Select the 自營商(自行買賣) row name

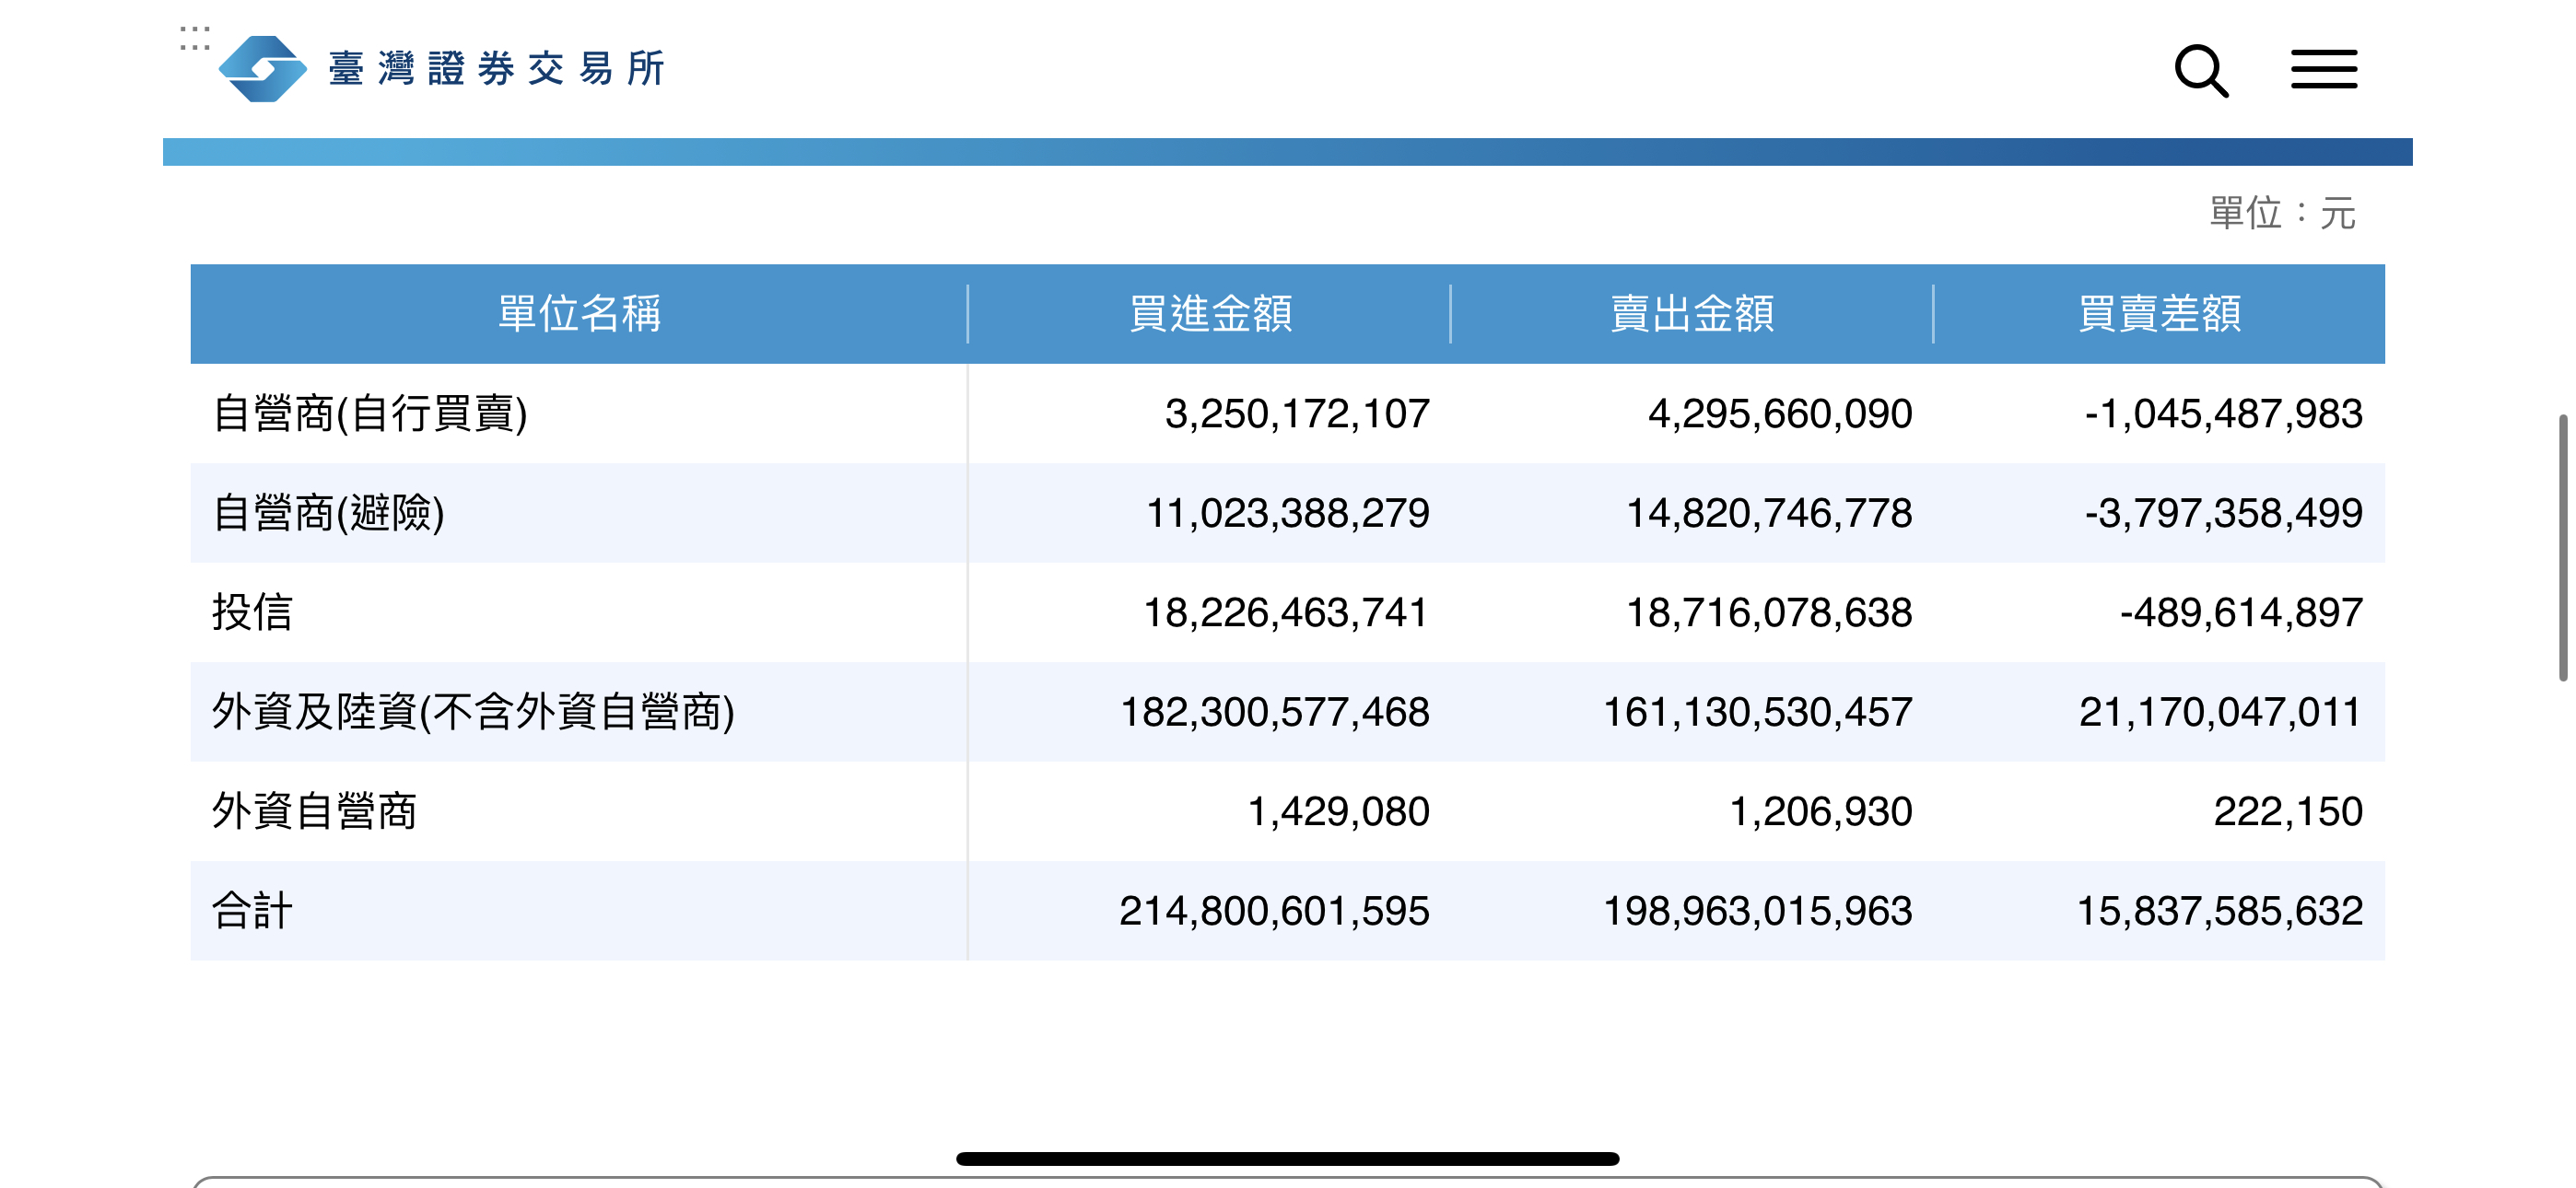pos(370,413)
